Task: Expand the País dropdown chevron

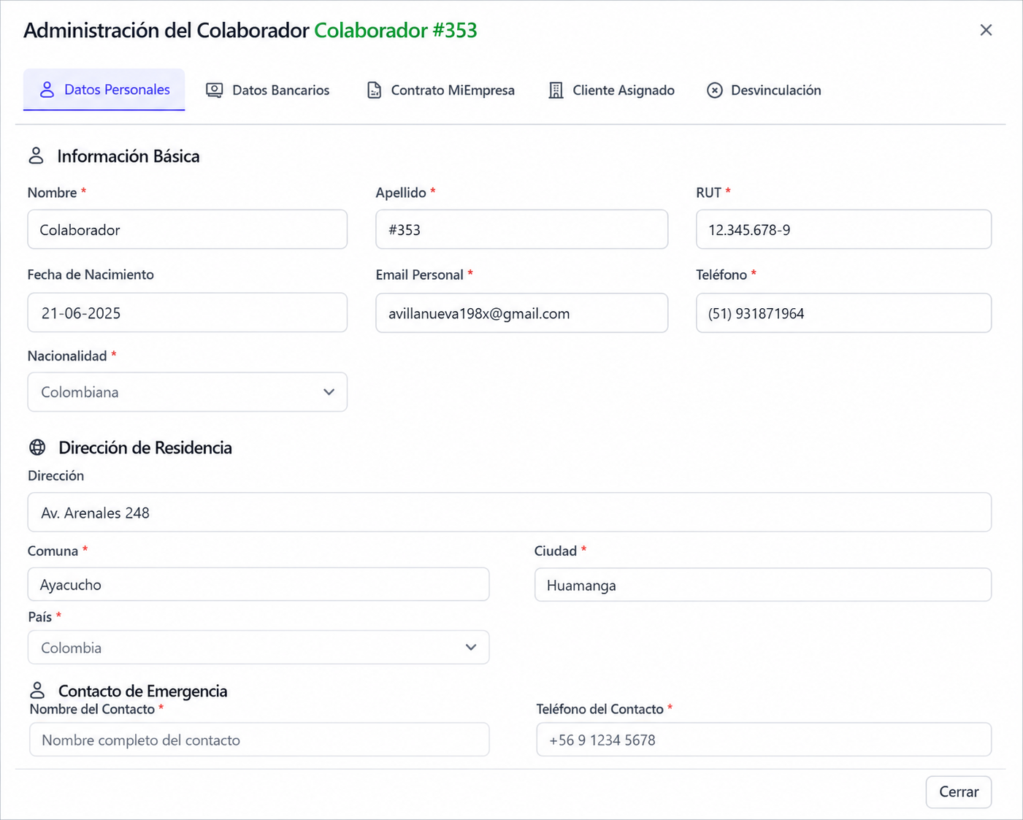Action: pos(471,647)
